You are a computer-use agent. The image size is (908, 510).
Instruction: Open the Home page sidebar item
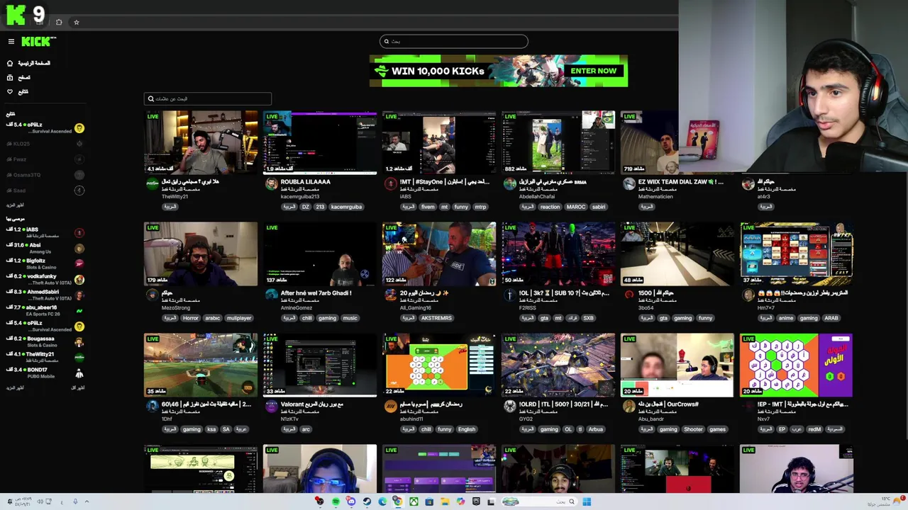coord(28,63)
